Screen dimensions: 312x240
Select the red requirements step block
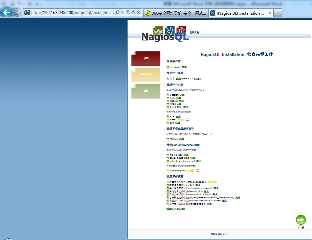point(146,59)
